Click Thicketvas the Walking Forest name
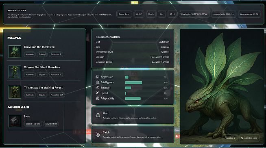The height and width of the screenshot is (148, 266). point(43,87)
